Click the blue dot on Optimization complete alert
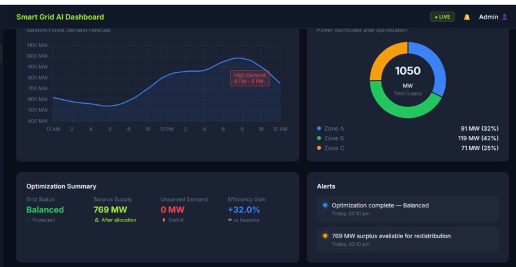Viewport: 516px width, 267px height. click(x=325, y=206)
